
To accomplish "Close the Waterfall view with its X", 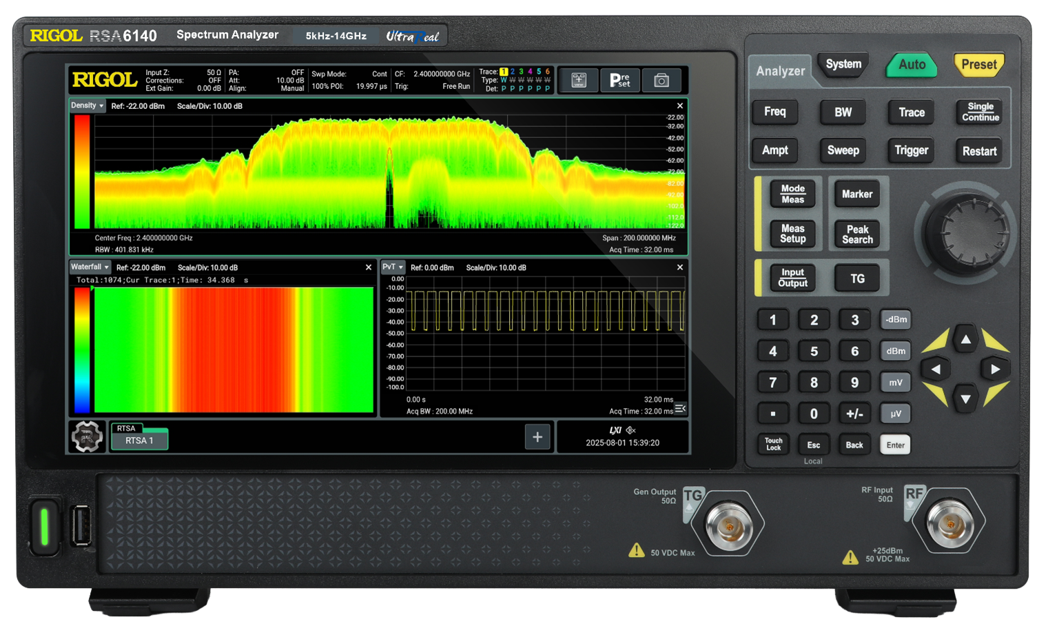I will click(369, 267).
